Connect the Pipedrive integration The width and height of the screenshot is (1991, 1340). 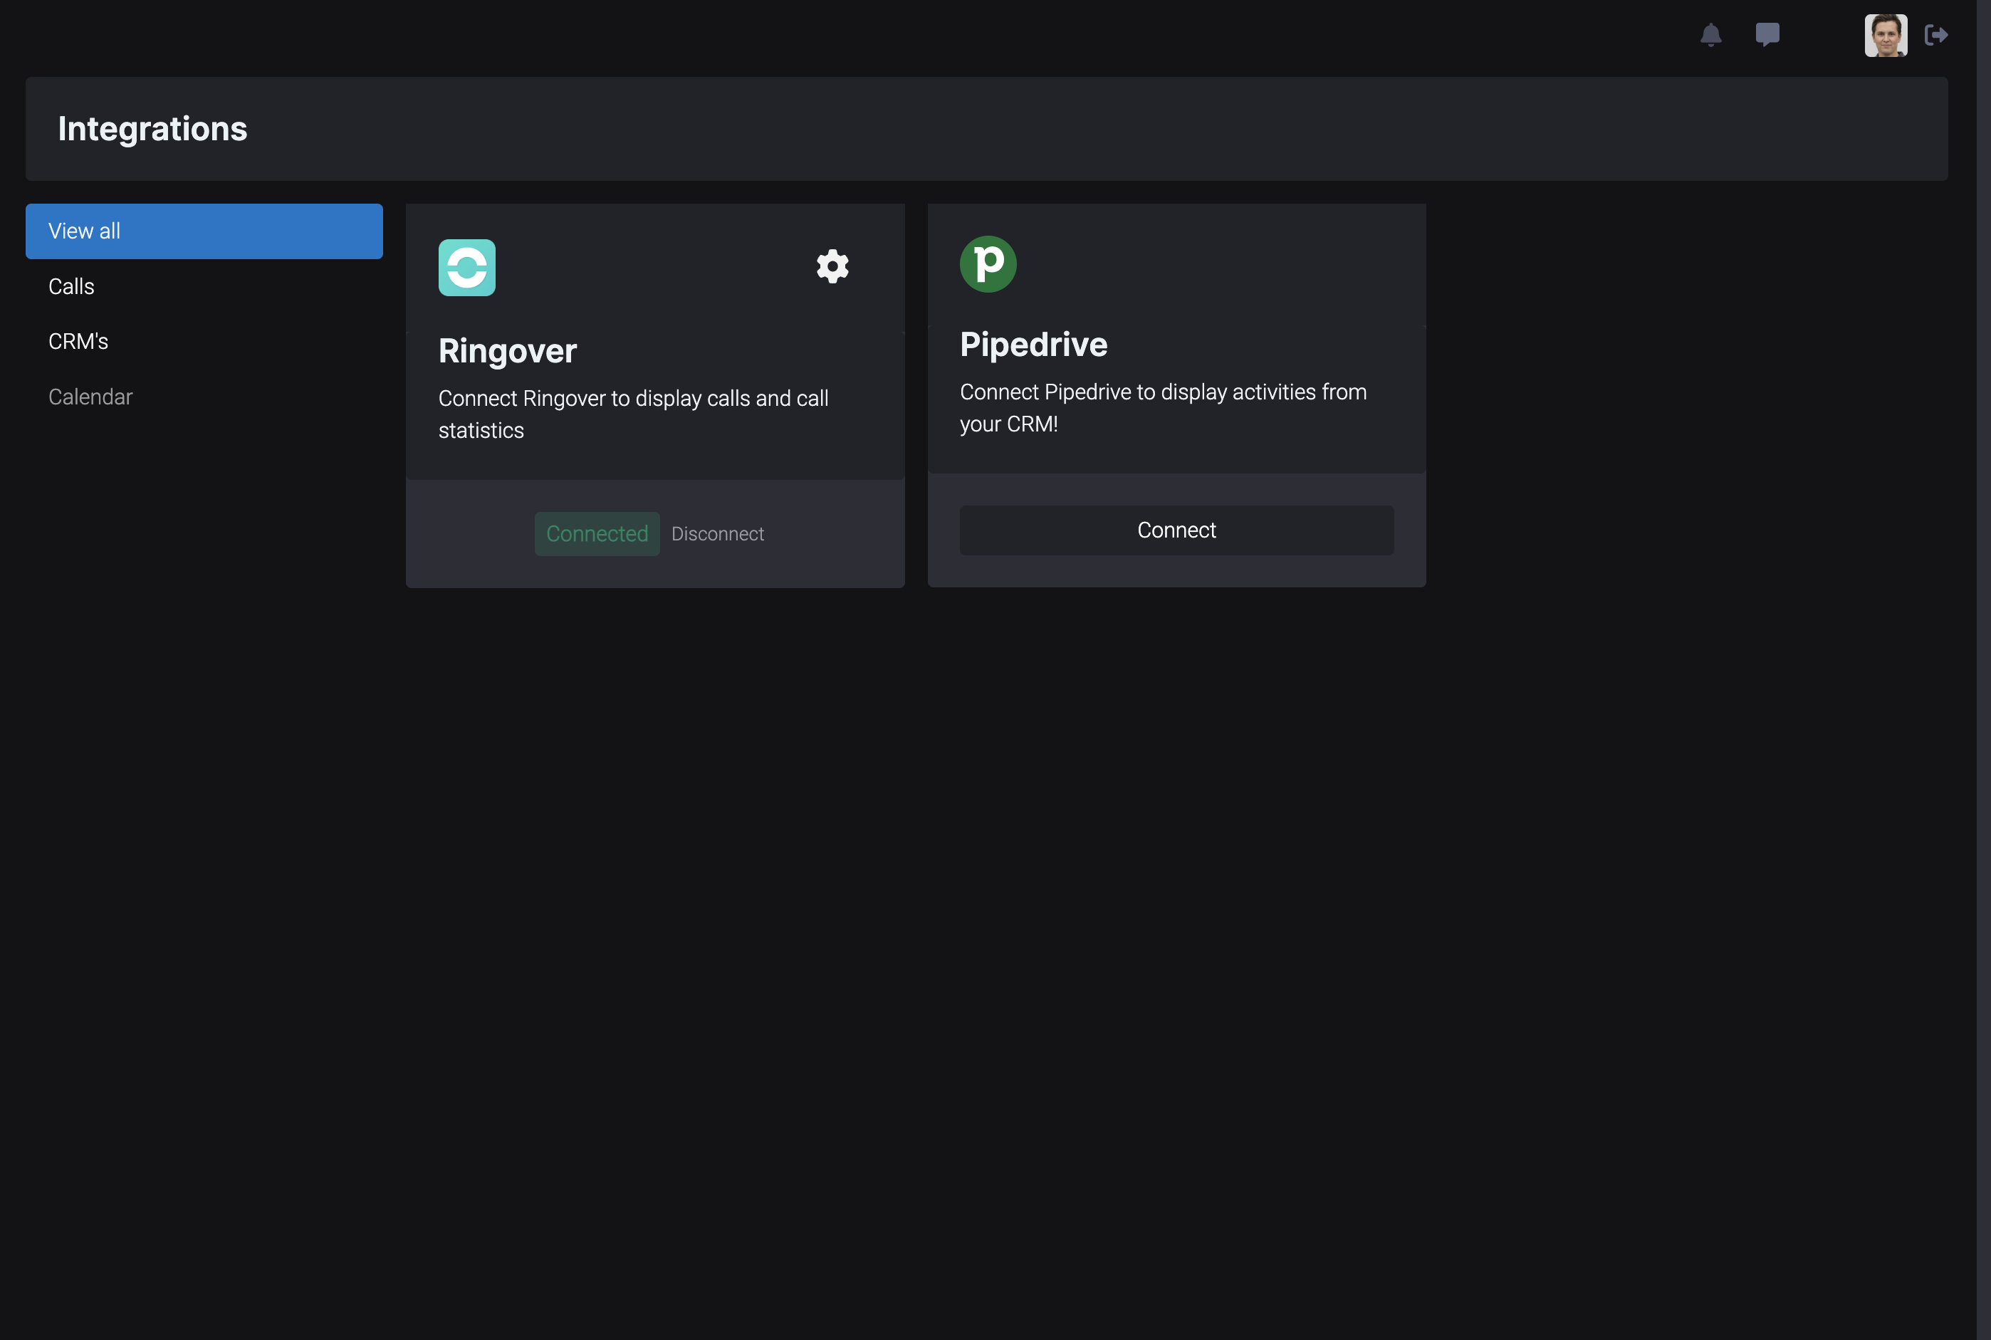coord(1176,530)
